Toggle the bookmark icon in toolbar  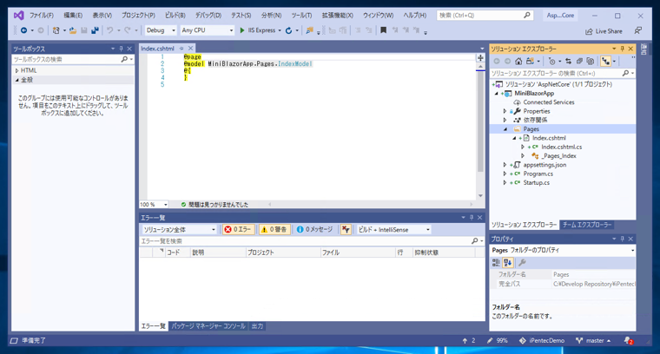tap(383, 30)
